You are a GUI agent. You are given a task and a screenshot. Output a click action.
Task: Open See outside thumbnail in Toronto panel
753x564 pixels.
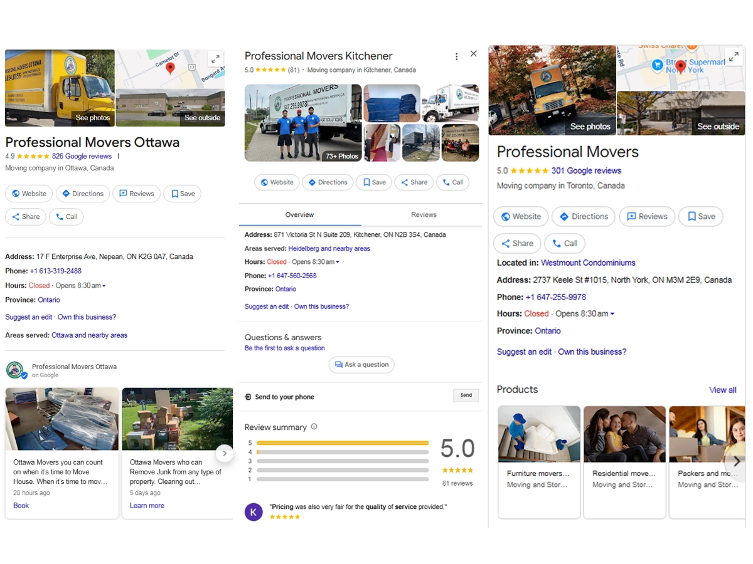(681, 113)
